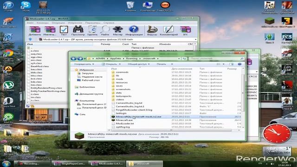The image size is (297, 167).
Task: Switch to Recording... taskbar button
Action: (32, 164)
